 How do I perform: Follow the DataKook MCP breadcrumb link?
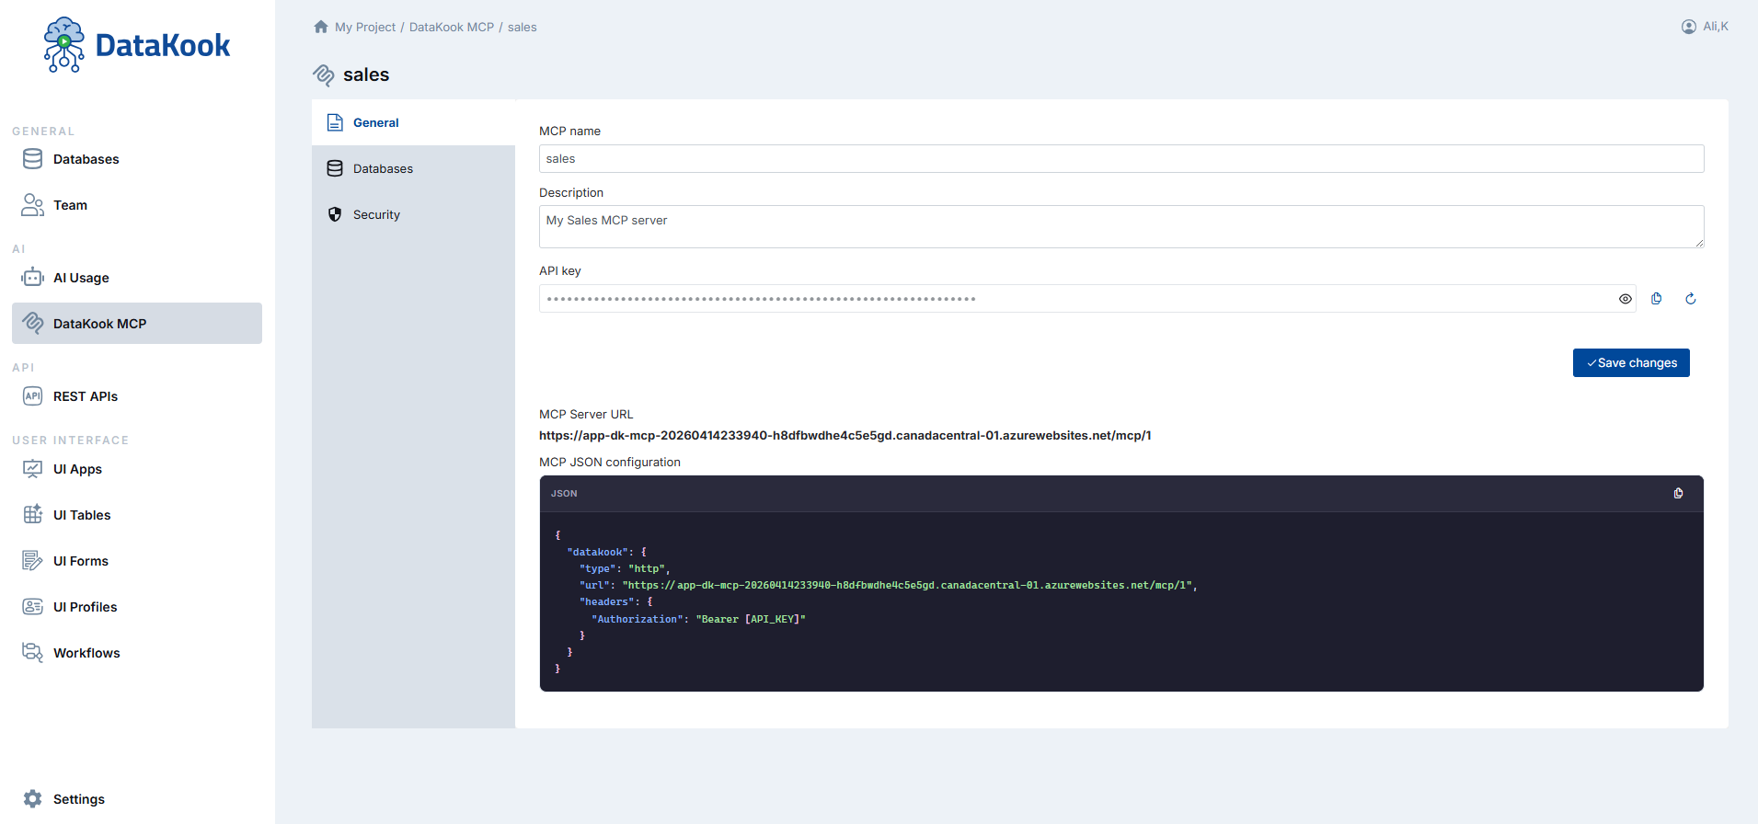pos(452,28)
